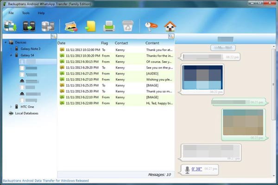Select the [AUDIO] message row

click(116, 74)
